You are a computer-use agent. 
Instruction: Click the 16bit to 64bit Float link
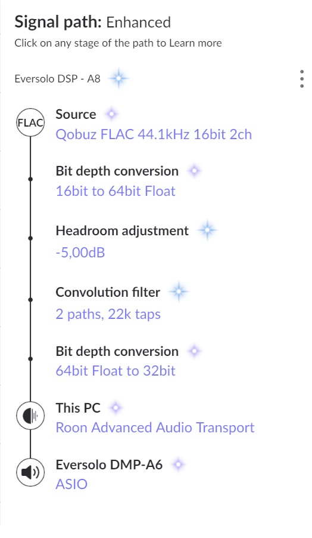pyautogui.click(x=116, y=190)
